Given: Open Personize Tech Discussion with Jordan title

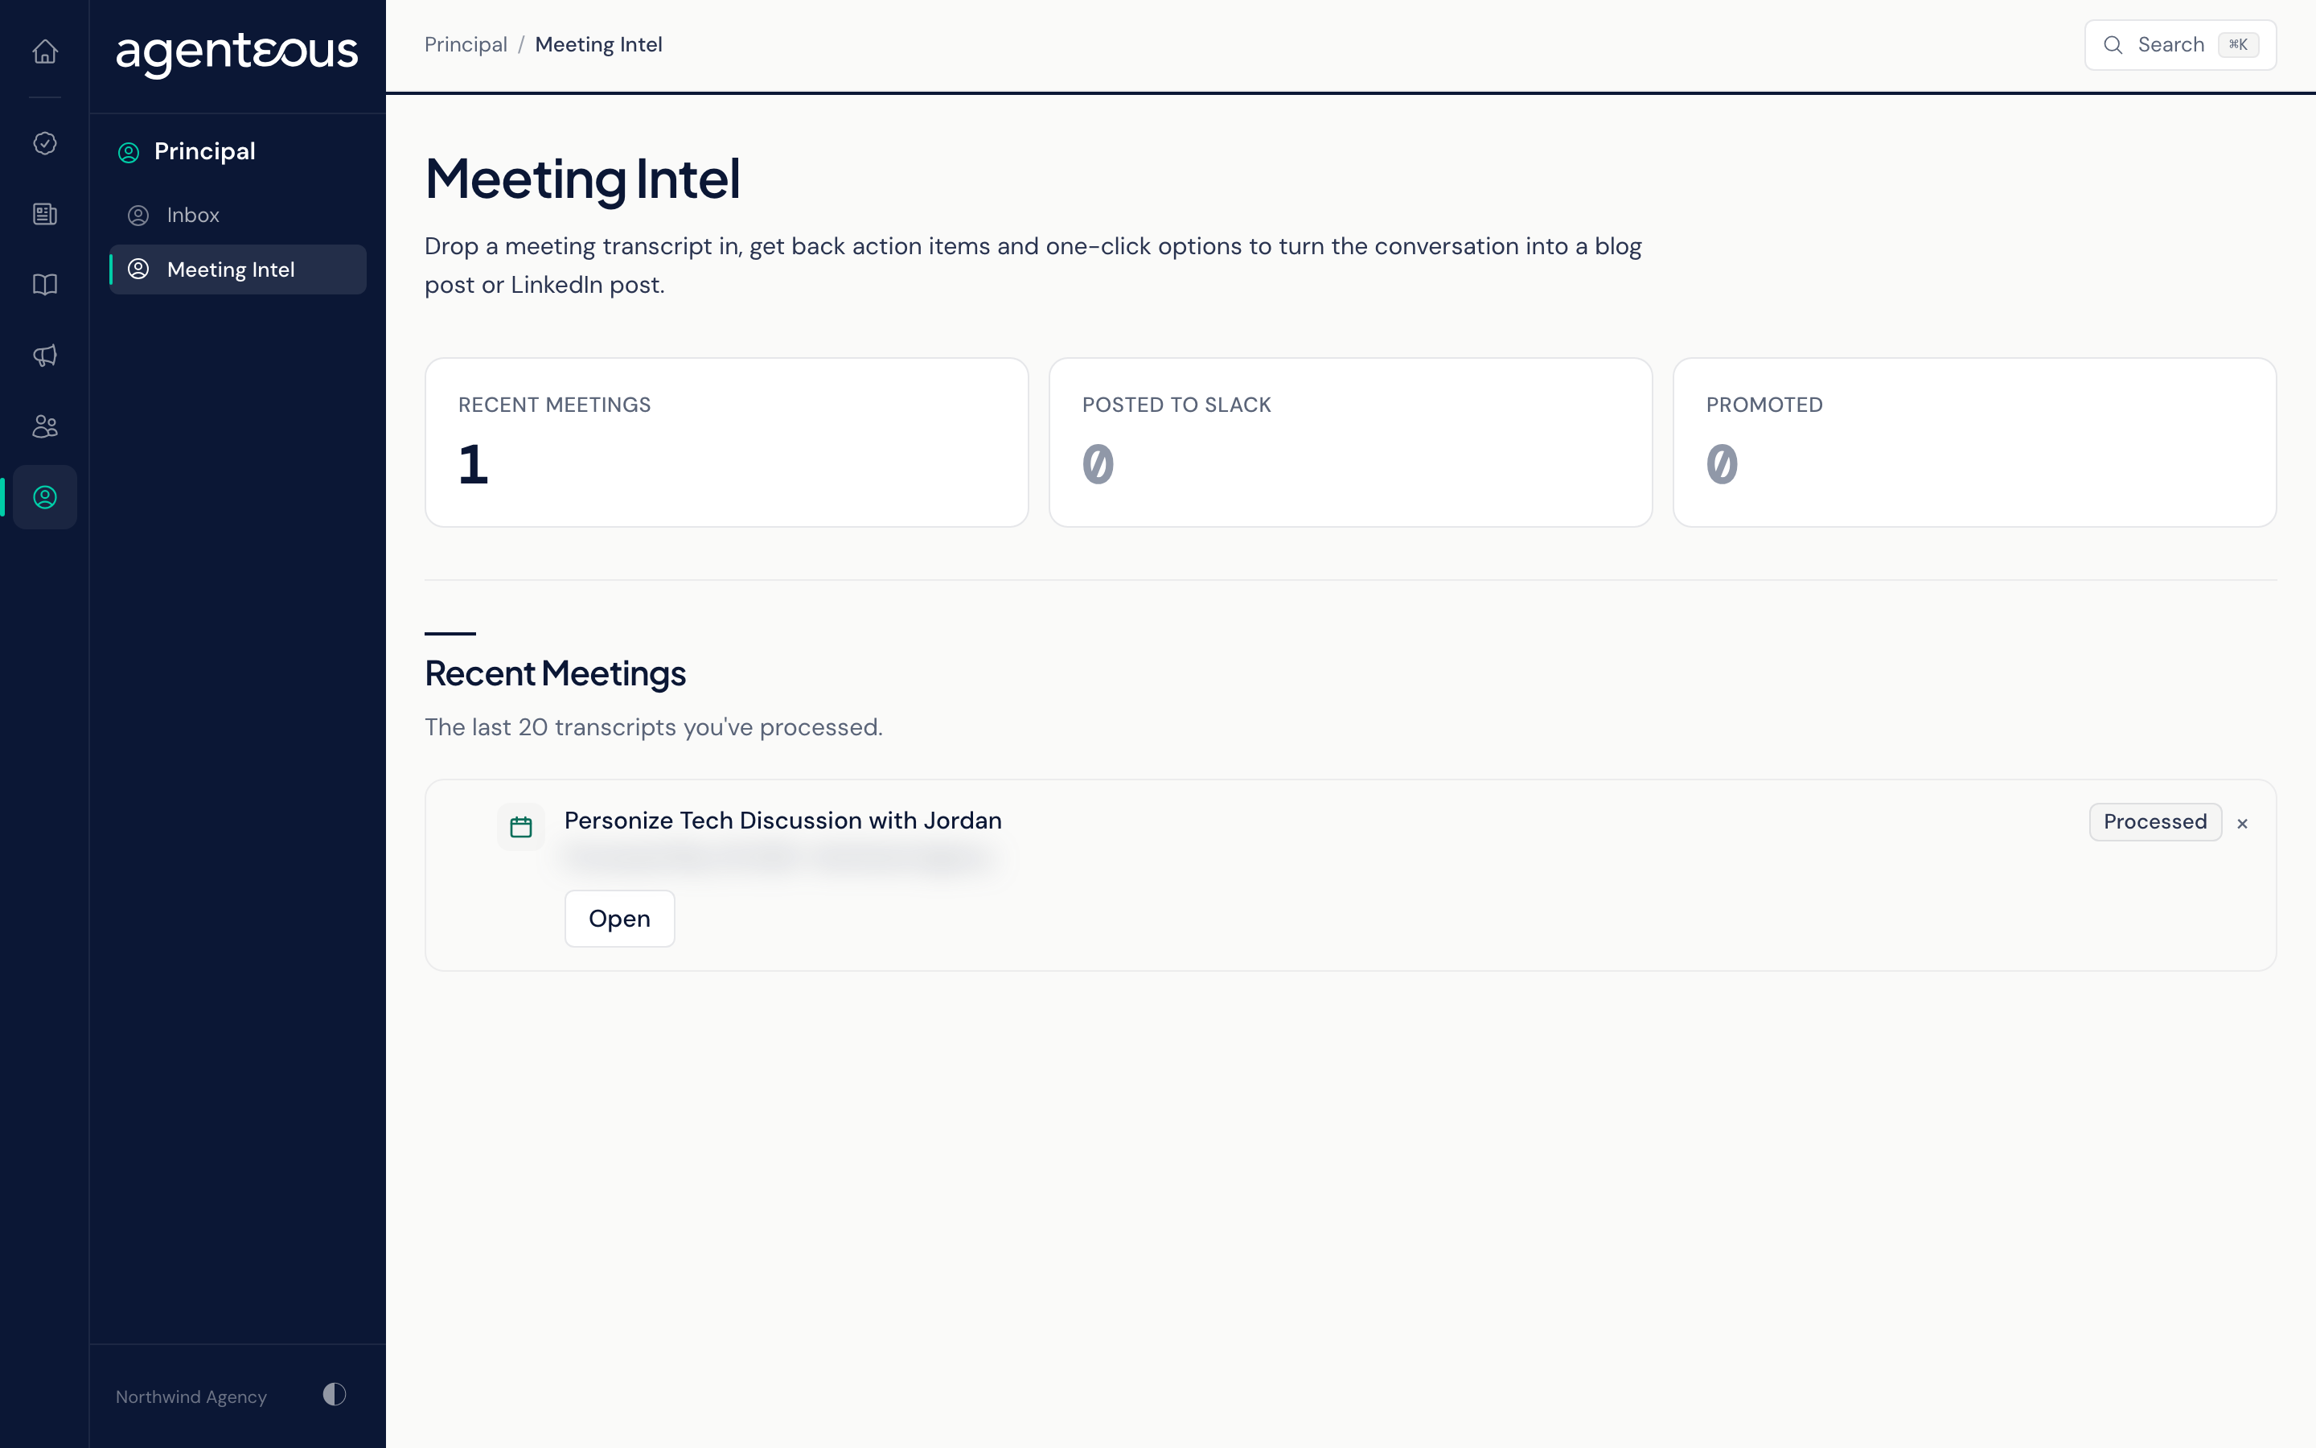Looking at the screenshot, I should pos(782,821).
